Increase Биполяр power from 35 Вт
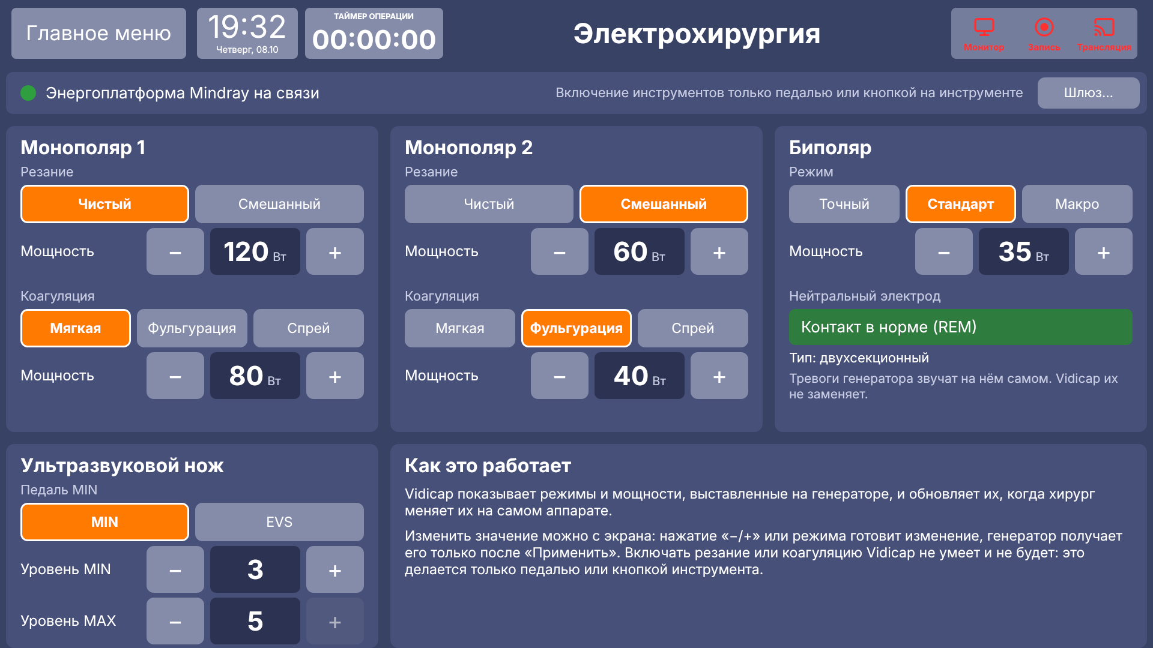Image resolution: width=1153 pixels, height=648 pixels. tap(1103, 251)
